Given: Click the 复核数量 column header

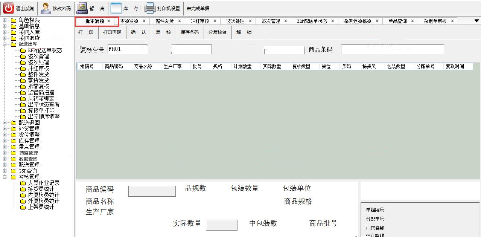Looking at the screenshot, I should tap(301, 66).
